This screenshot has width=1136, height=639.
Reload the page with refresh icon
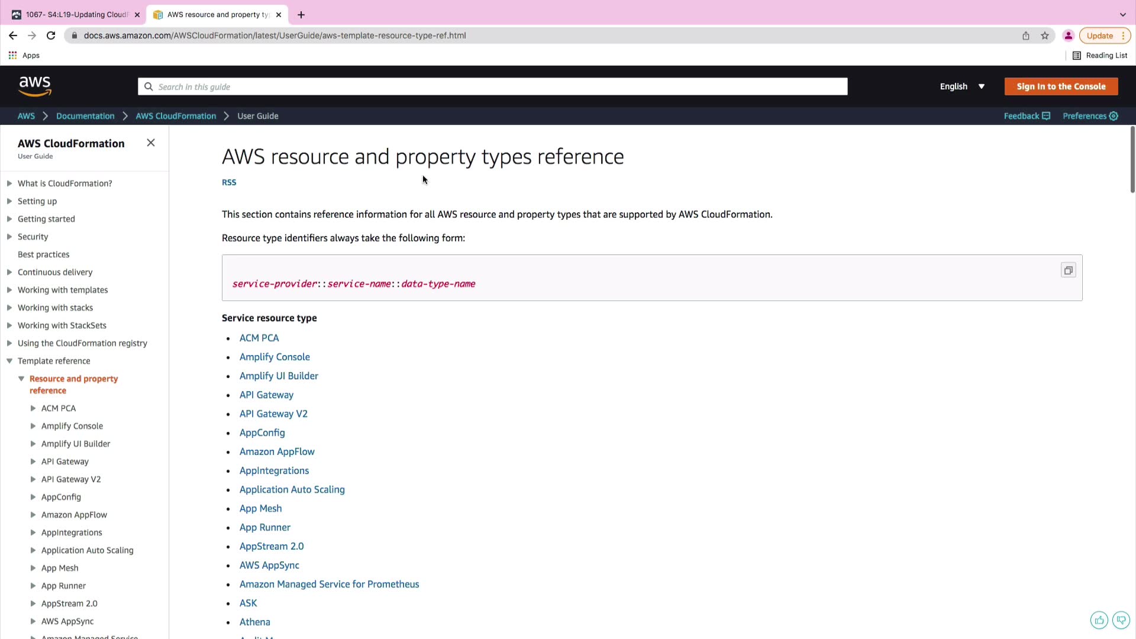pyautogui.click(x=51, y=35)
